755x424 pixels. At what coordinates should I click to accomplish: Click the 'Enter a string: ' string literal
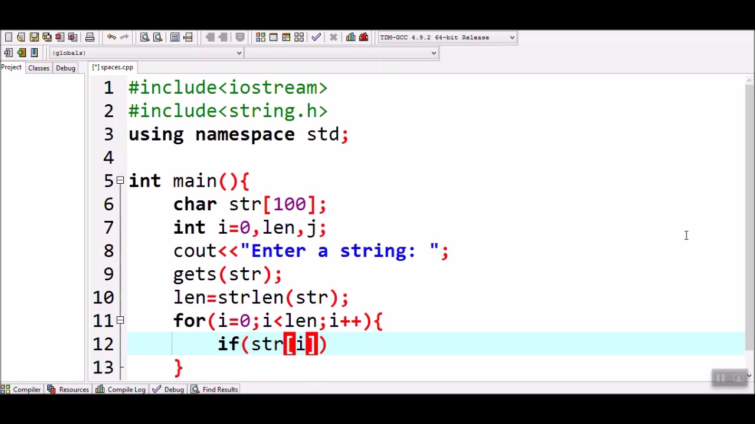340,251
